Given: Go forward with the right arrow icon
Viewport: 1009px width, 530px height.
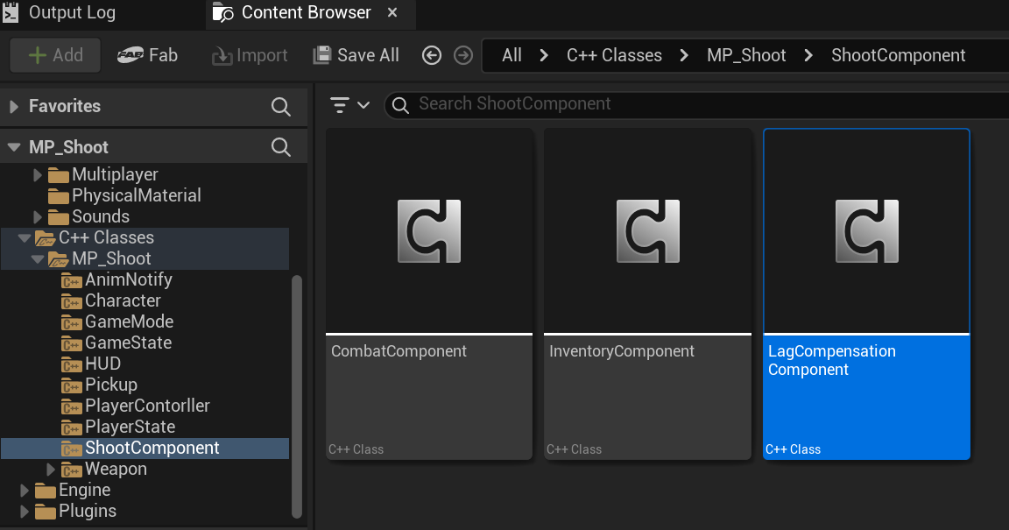Looking at the screenshot, I should pyautogui.click(x=462, y=55).
